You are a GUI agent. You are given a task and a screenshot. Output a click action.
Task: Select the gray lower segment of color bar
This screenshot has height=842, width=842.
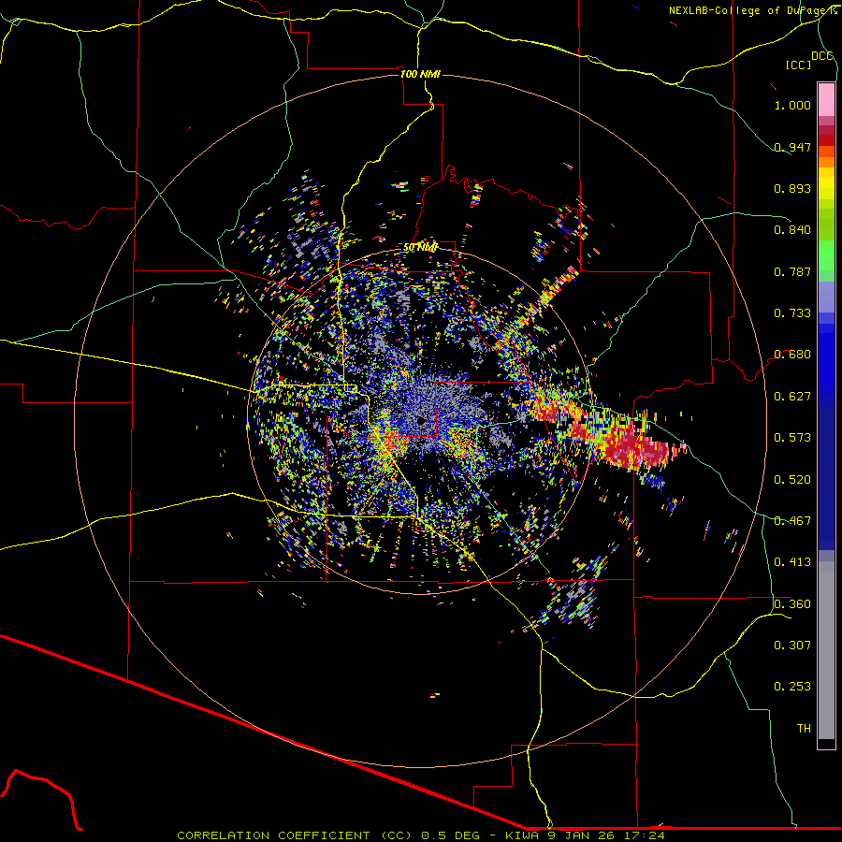pos(826,650)
